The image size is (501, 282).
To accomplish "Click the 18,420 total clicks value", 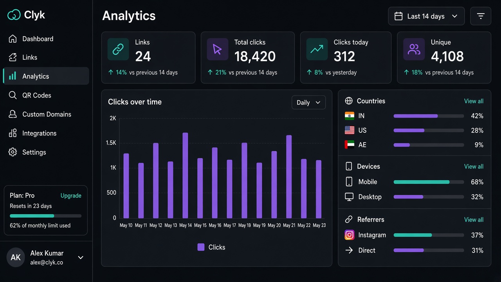I will [255, 56].
